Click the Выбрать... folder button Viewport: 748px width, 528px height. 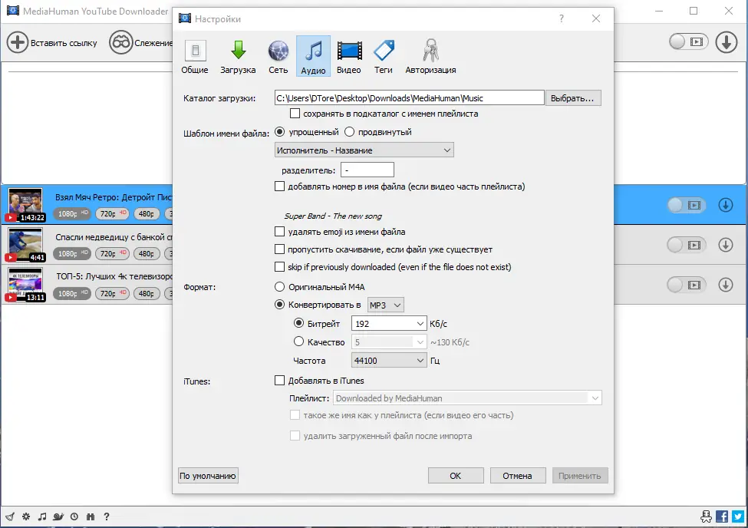pos(572,98)
